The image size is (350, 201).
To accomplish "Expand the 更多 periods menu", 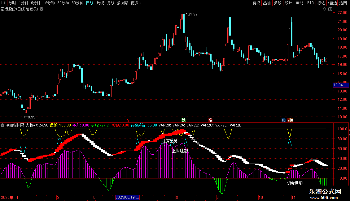I will tap(136, 3).
